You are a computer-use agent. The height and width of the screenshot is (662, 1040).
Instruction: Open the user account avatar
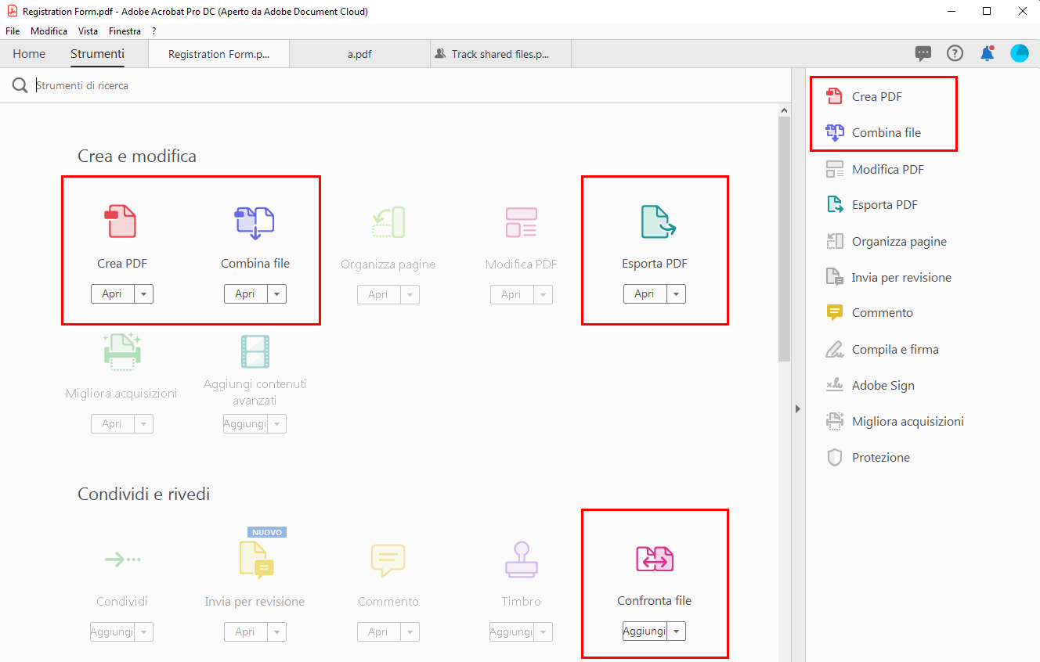(x=1019, y=53)
